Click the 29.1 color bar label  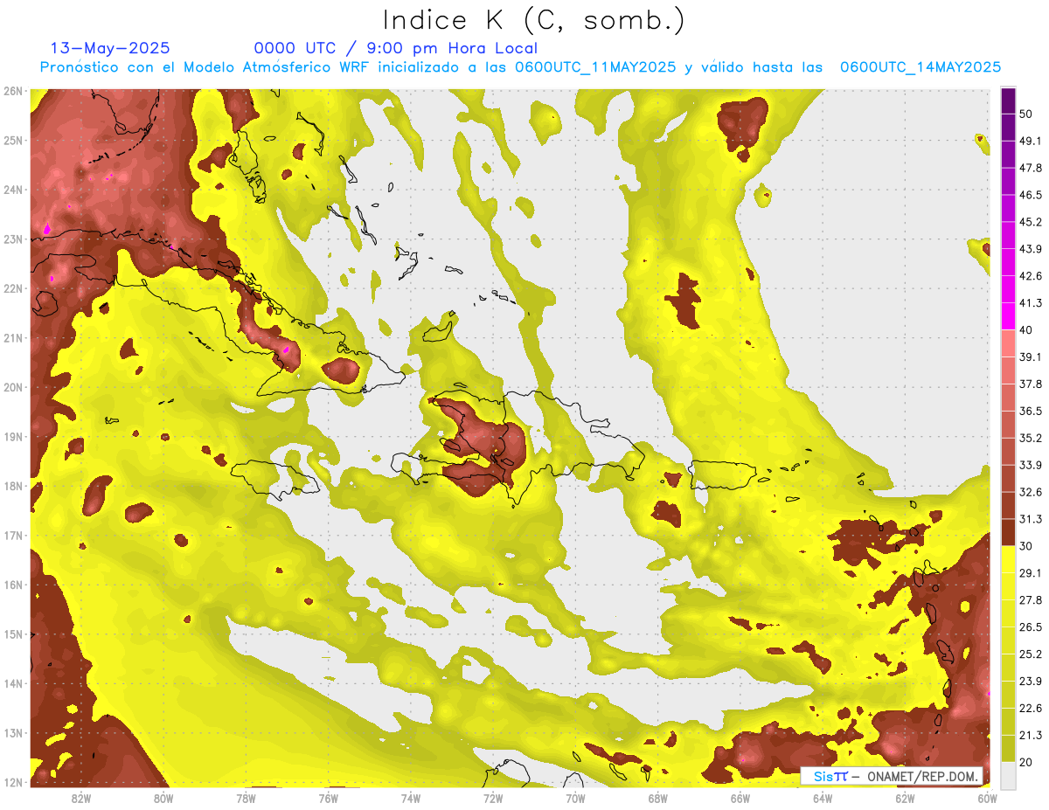click(1032, 572)
